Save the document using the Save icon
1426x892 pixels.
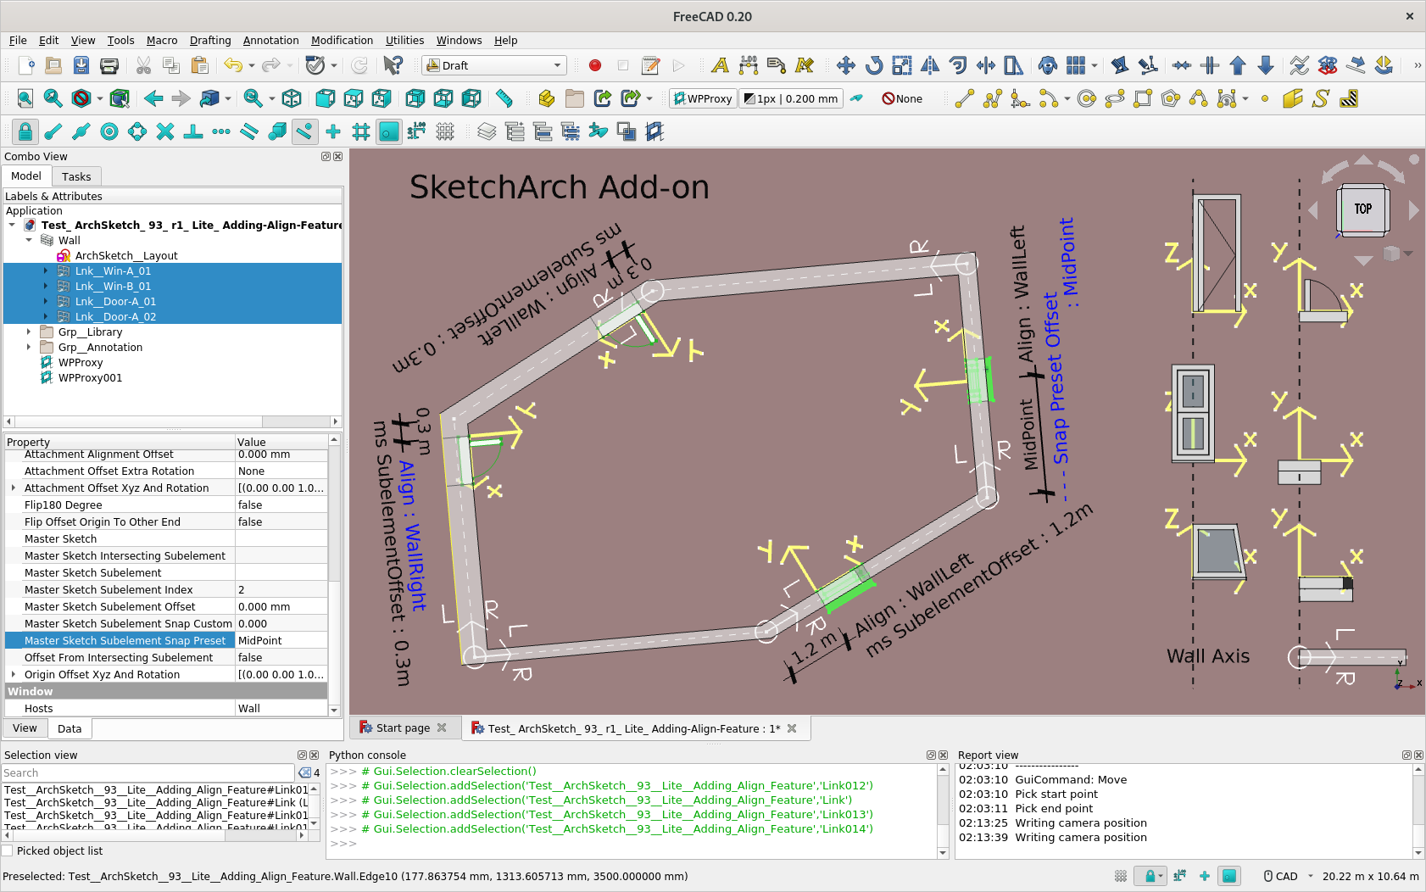(81, 65)
